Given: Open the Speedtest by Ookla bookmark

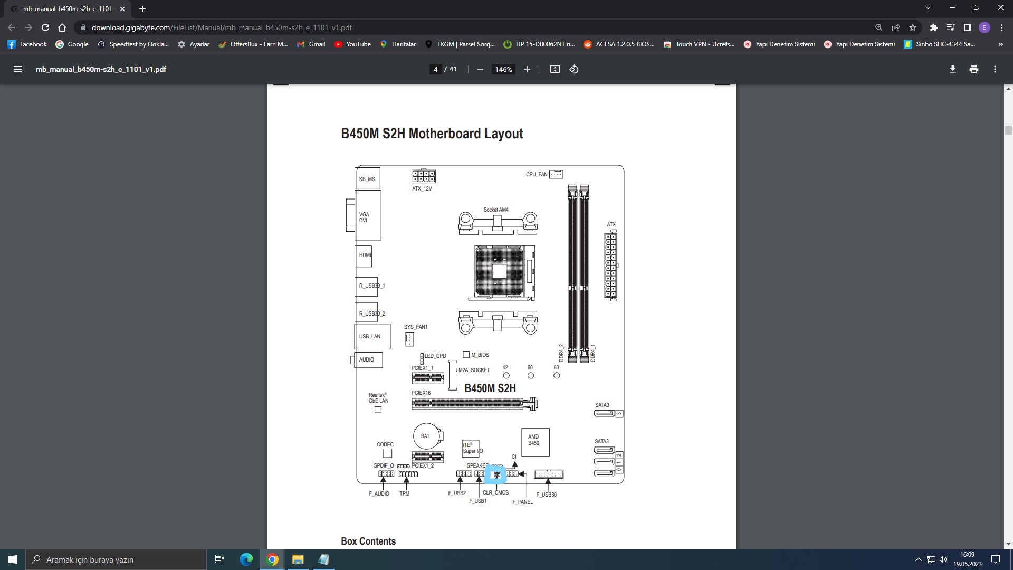Looking at the screenshot, I should tap(133, 44).
